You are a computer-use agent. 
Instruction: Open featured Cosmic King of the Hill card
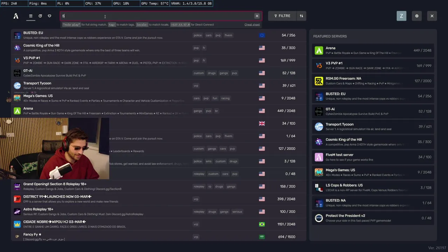[373, 142]
